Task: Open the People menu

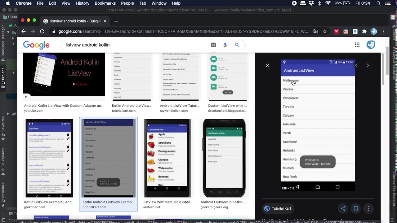Action: 127,3
